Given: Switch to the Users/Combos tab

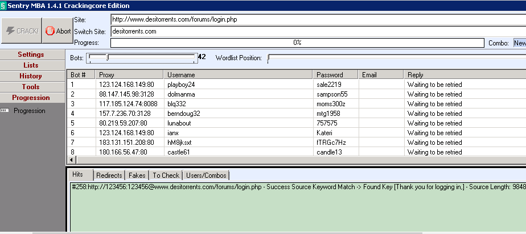Looking at the screenshot, I should [x=207, y=175].
